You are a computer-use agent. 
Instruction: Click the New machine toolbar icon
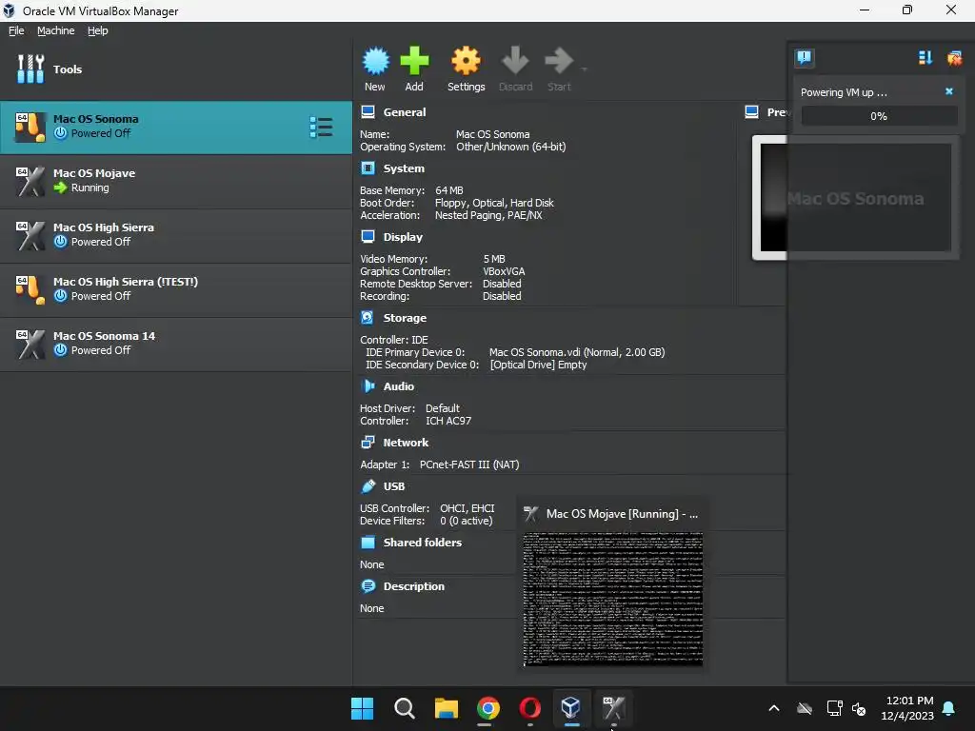[375, 61]
